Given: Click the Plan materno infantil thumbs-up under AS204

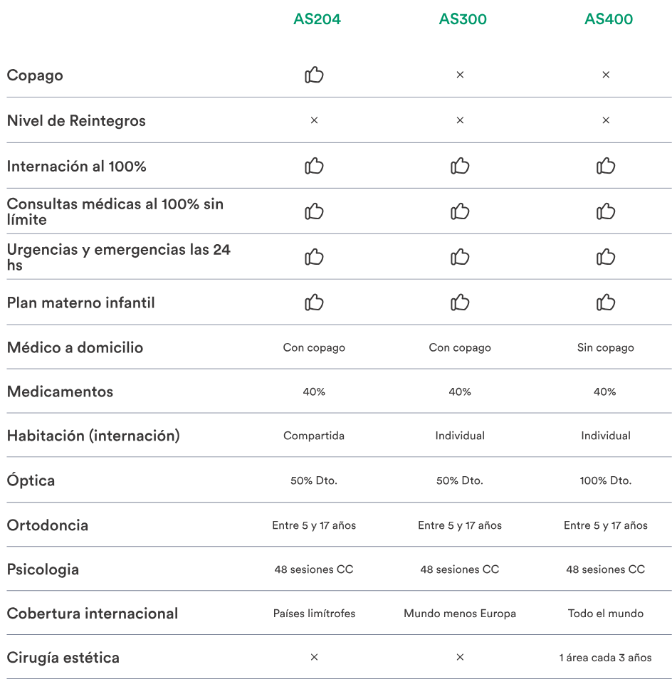Looking at the screenshot, I should tap(314, 303).
